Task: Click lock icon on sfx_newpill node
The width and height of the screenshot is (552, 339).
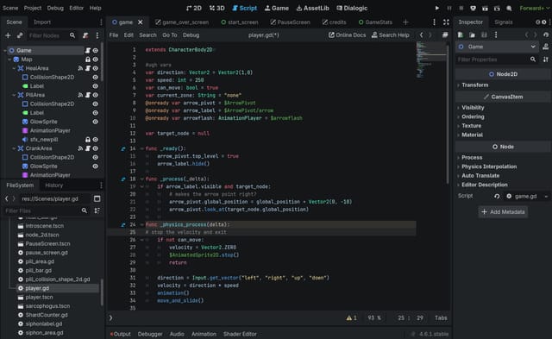Action: pos(88,140)
